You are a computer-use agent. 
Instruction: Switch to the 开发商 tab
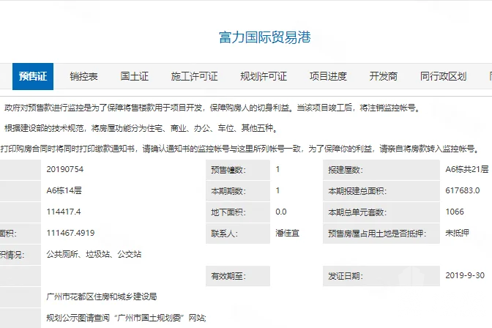384,76
